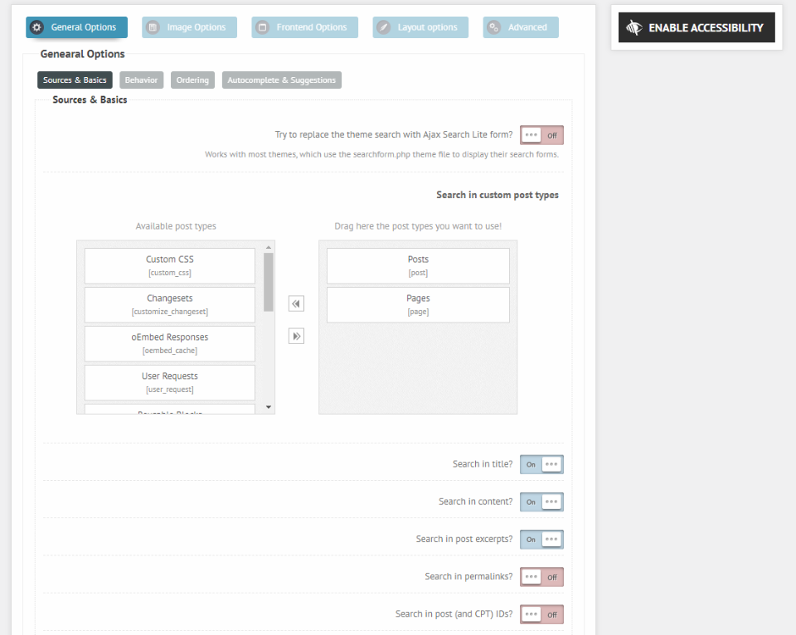Image resolution: width=796 pixels, height=635 pixels.
Task: Select the Posts item in chosen types
Action: (x=418, y=265)
